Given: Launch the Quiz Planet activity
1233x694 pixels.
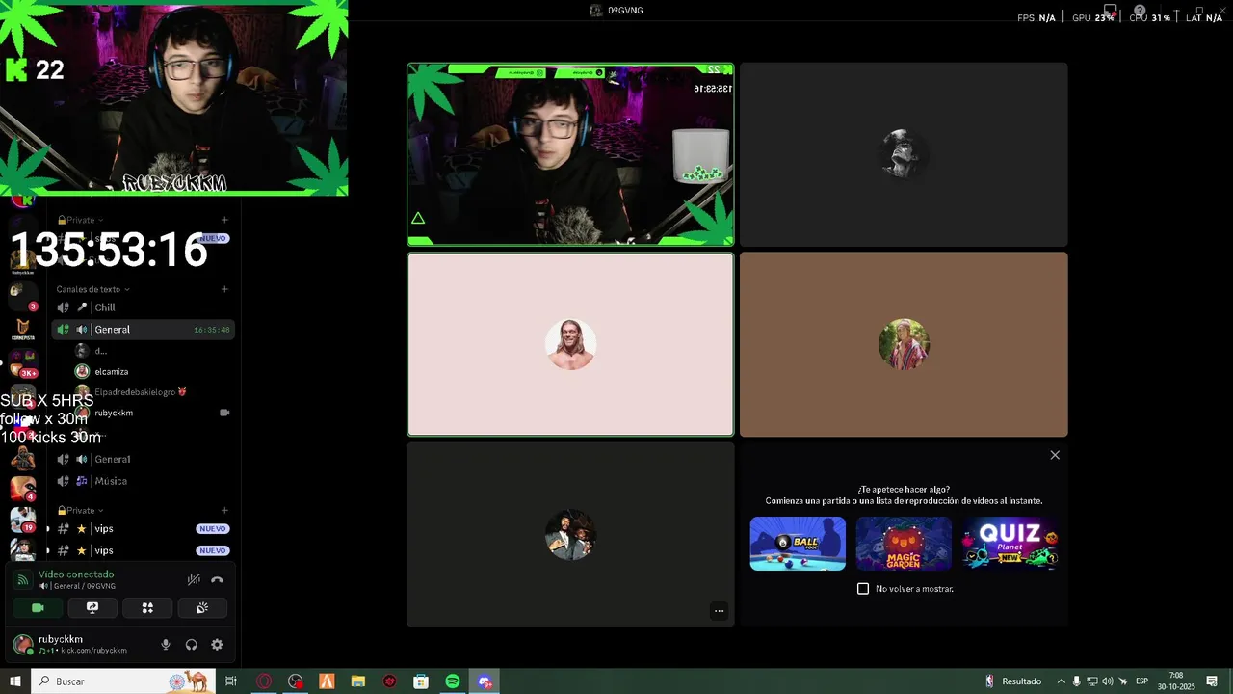Looking at the screenshot, I should click(1010, 544).
